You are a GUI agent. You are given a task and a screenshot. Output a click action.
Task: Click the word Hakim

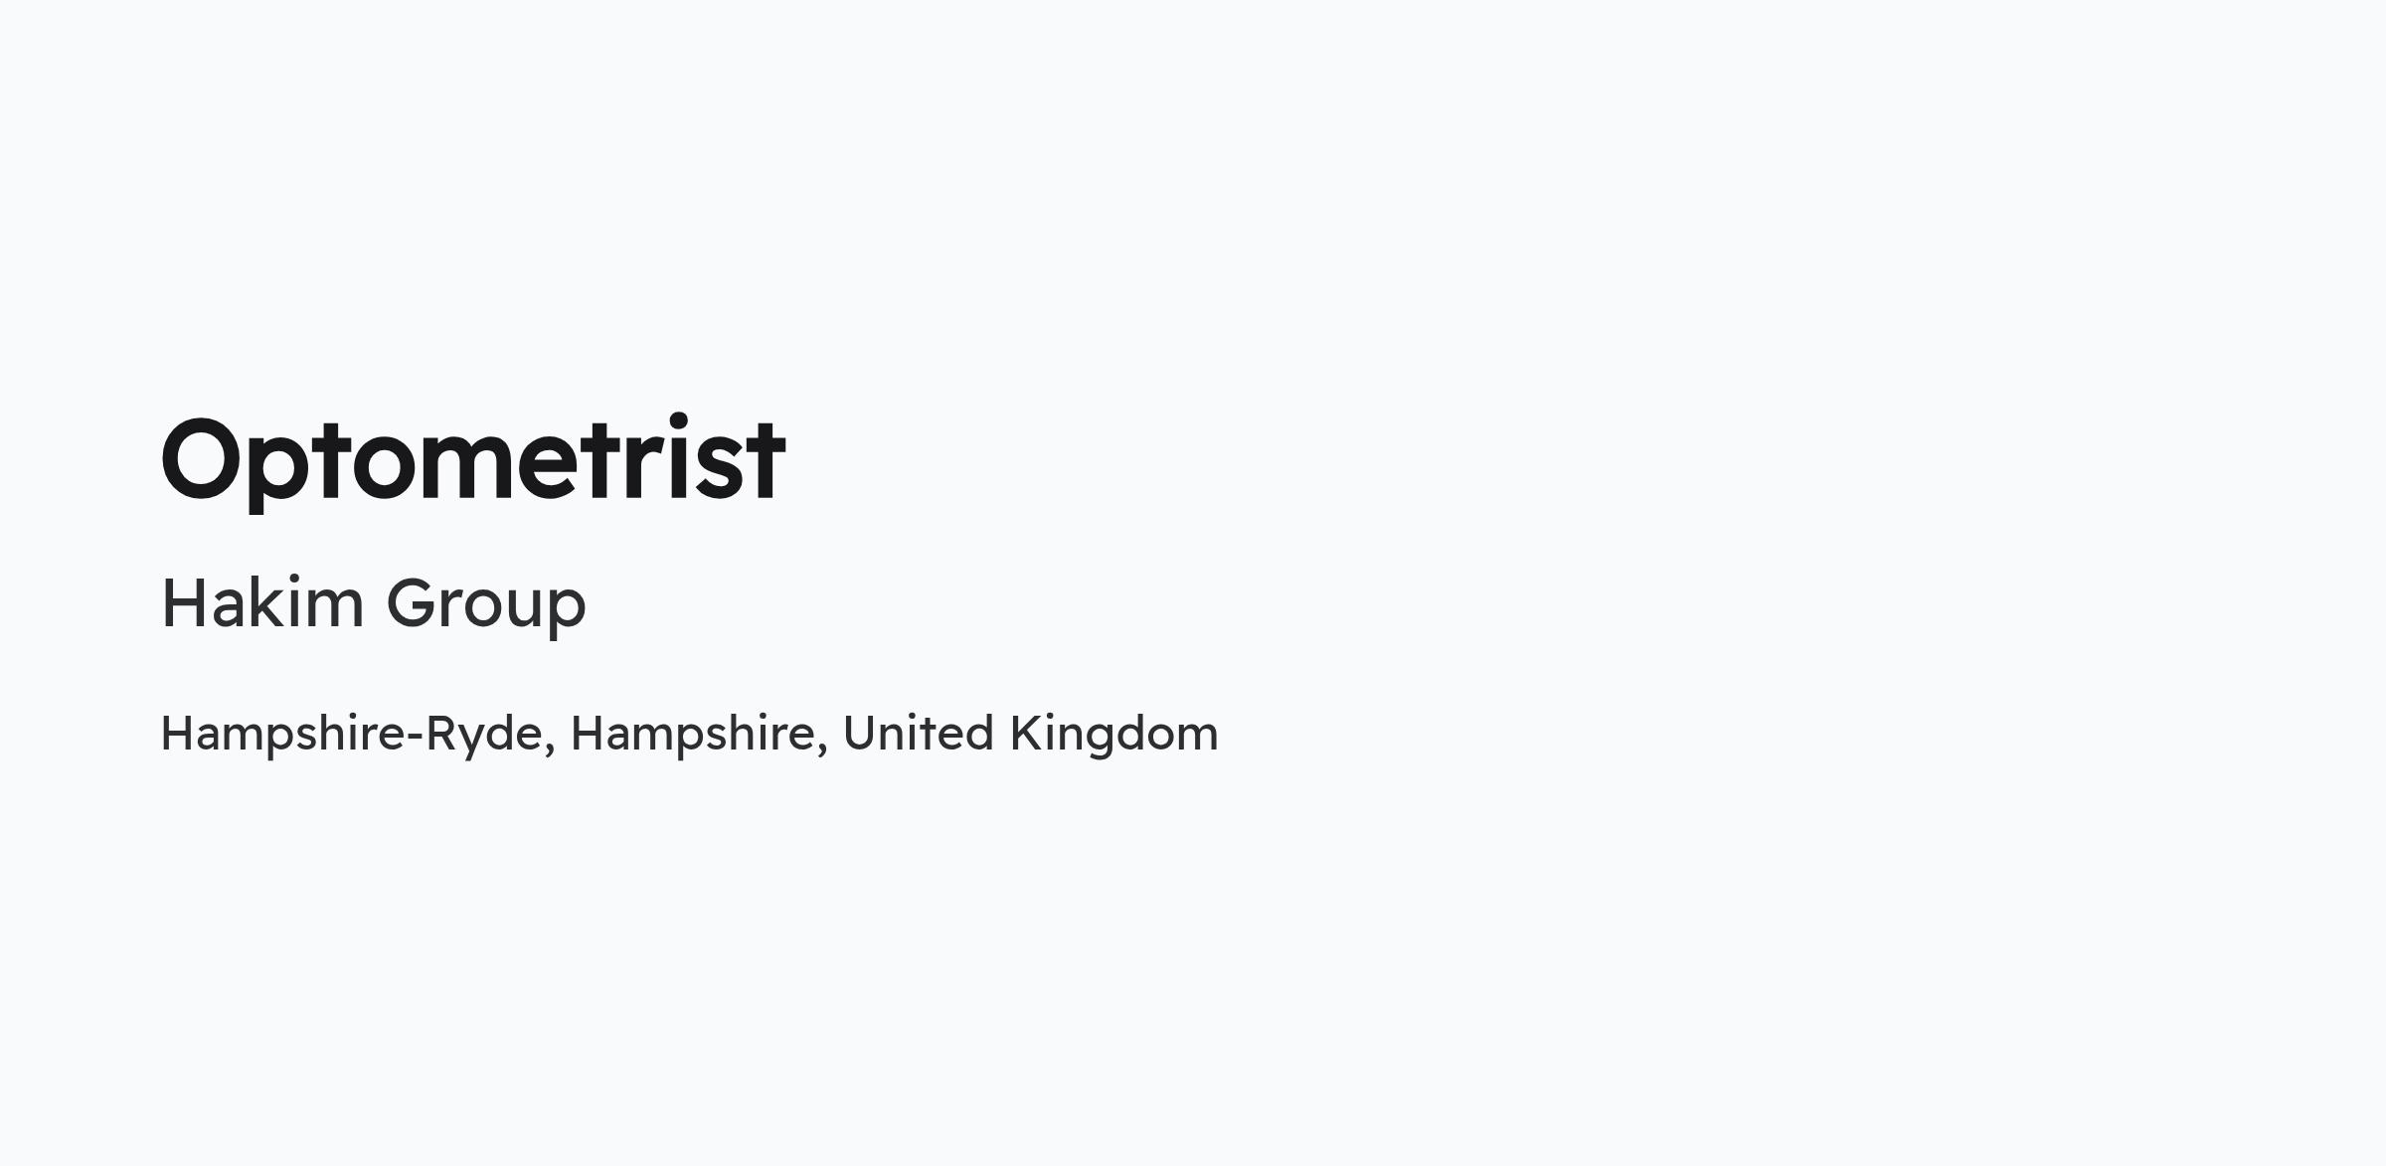[x=263, y=601]
